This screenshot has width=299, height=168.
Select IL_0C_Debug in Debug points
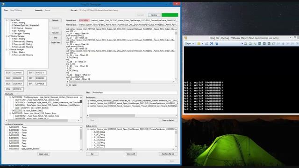point(99,134)
